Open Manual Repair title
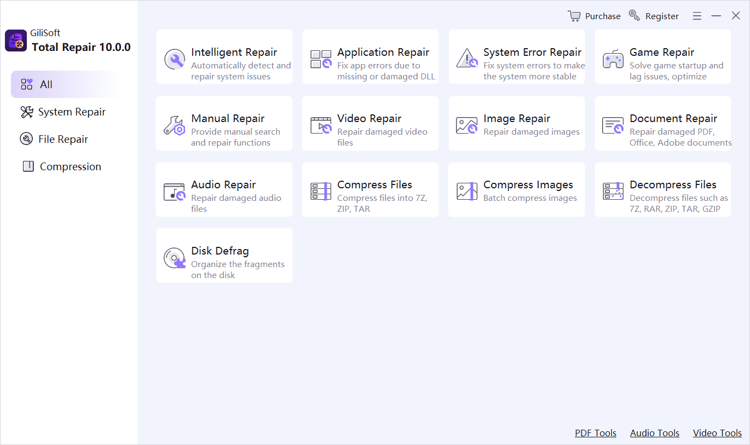Screen dimensions: 750x445 tap(228, 118)
